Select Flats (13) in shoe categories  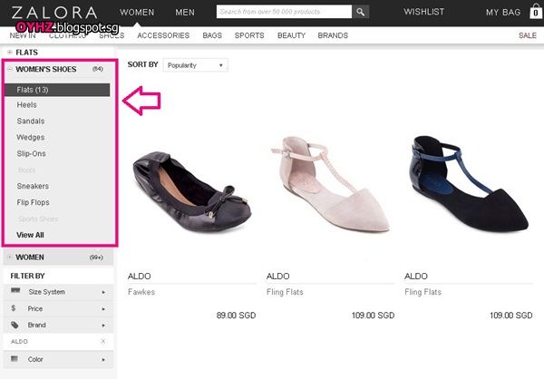click(x=57, y=90)
